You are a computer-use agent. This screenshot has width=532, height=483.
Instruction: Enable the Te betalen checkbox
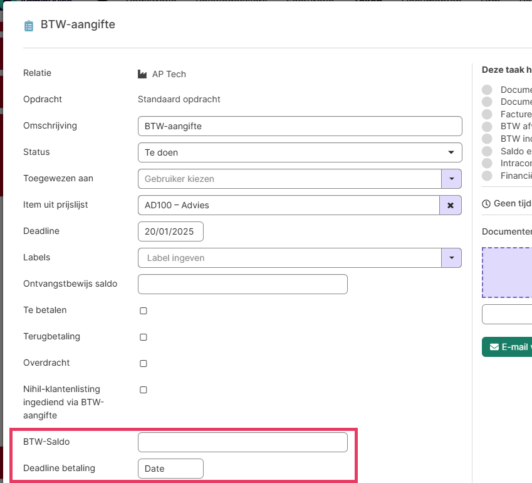143,310
